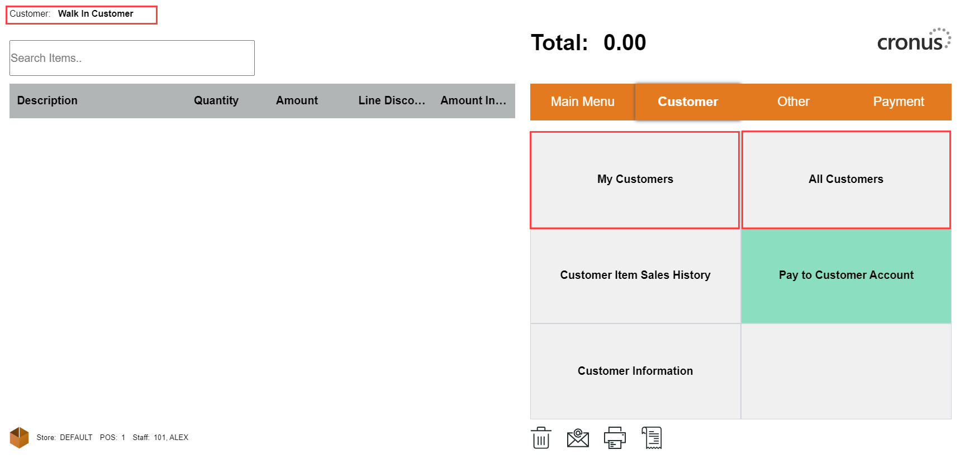Click the trash can delete icon
This screenshot has height=459, width=965.
[541, 438]
